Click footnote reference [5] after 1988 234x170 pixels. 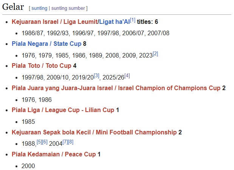click(x=39, y=142)
